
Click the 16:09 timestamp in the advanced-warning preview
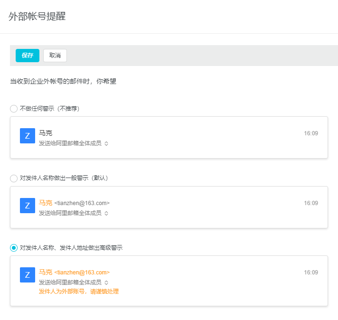pyautogui.click(x=311, y=273)
